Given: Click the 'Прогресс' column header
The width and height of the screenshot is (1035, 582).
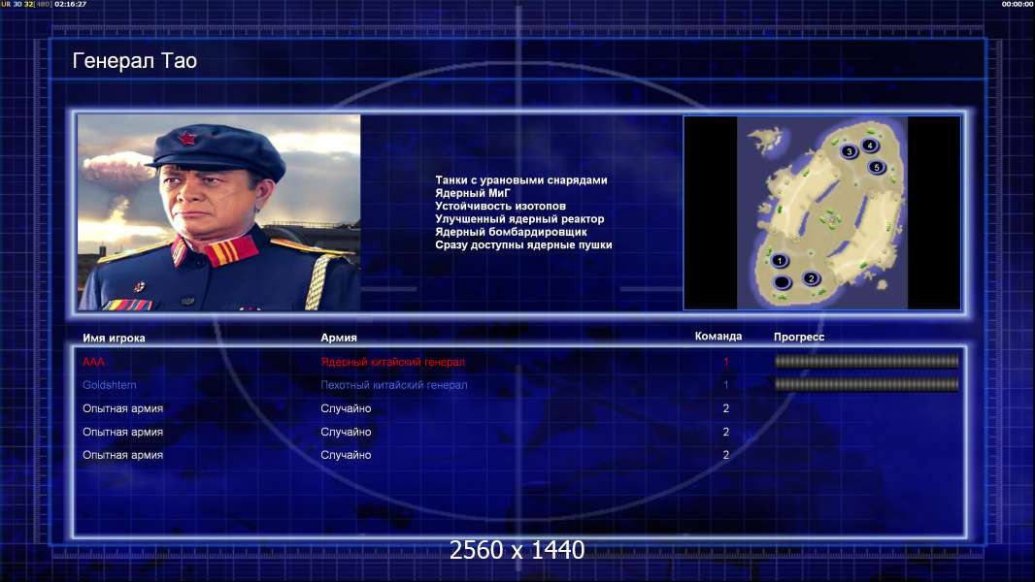Looking at the screenshot, I should click(799, 337).
